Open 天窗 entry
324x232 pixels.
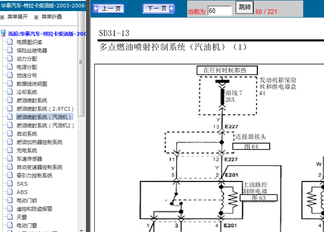pos(22,217)
